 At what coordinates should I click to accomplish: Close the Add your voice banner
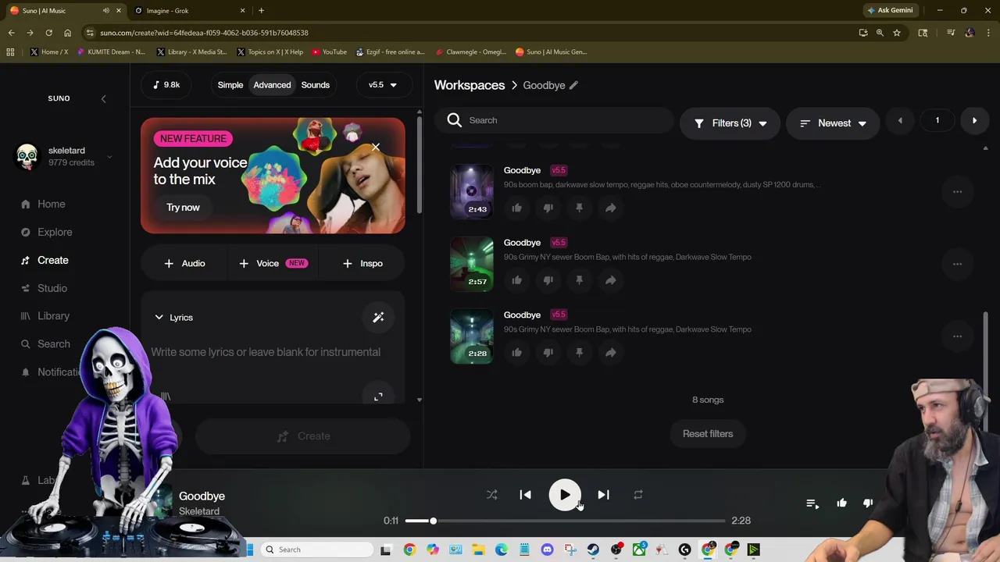[376, 147]
